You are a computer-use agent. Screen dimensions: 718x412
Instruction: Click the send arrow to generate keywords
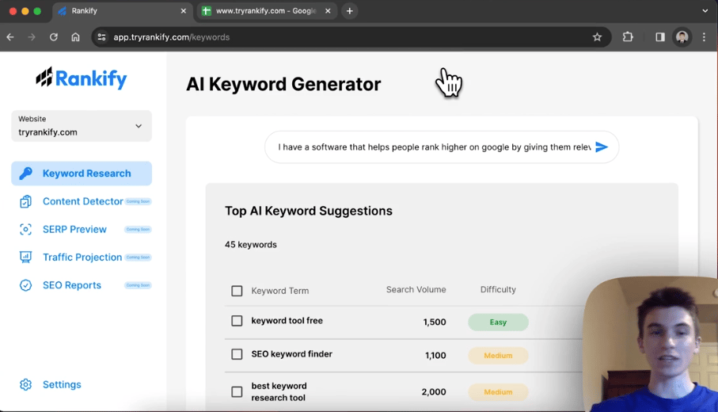[601, 147]
